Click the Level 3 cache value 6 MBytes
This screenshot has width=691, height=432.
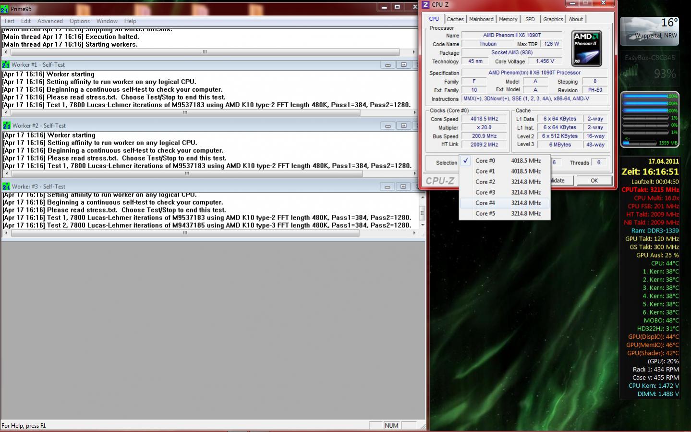(x=560, y=145)
